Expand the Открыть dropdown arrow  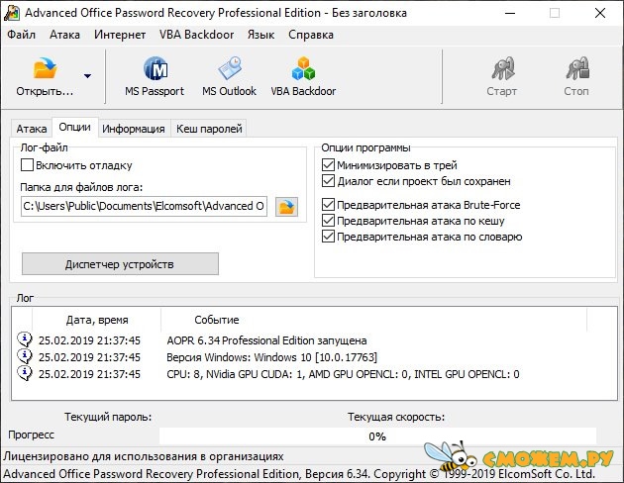pyautogui.click(x=87, y=75)
